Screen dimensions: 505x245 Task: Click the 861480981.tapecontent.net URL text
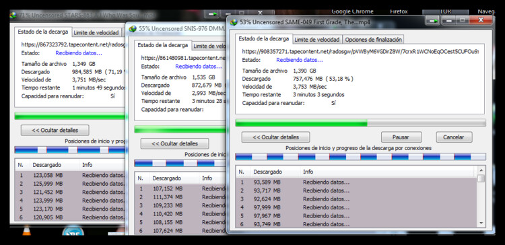(x=183, y=58)
